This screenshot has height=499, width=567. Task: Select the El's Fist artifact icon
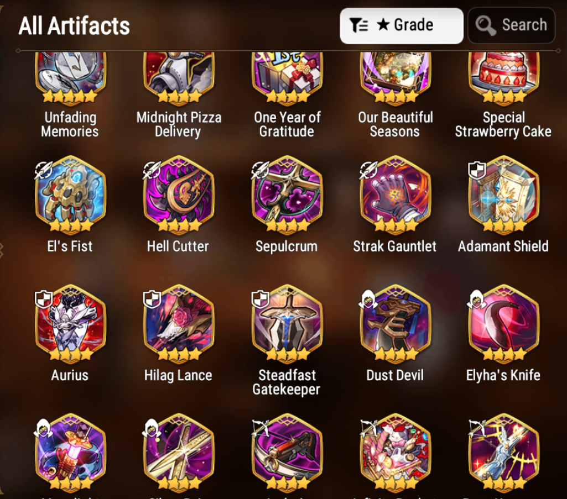click(x=70, y=194)
